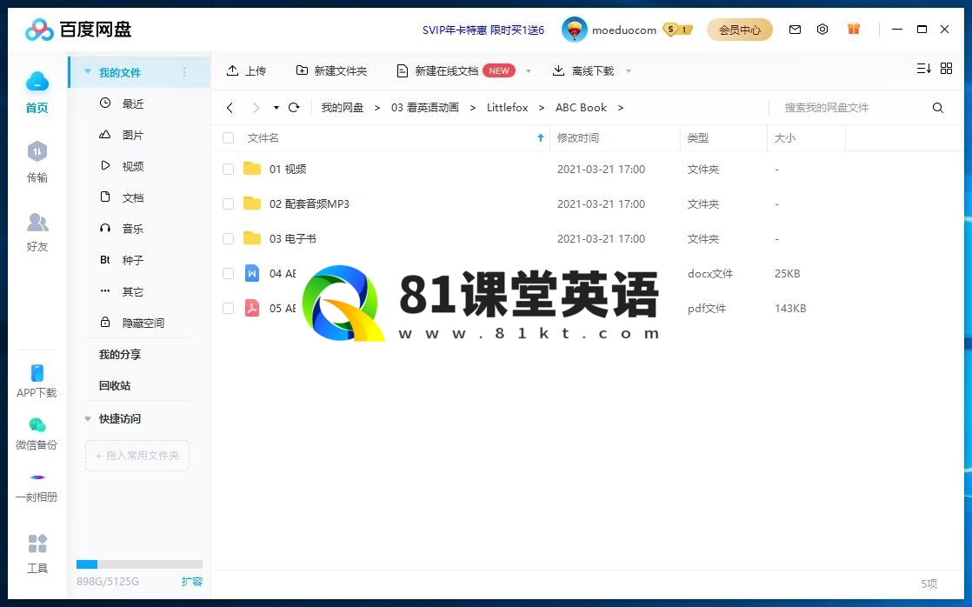Click the PDF icon of the 05 file
This screenshot has width=972, height=607.
tap(251, 308)
